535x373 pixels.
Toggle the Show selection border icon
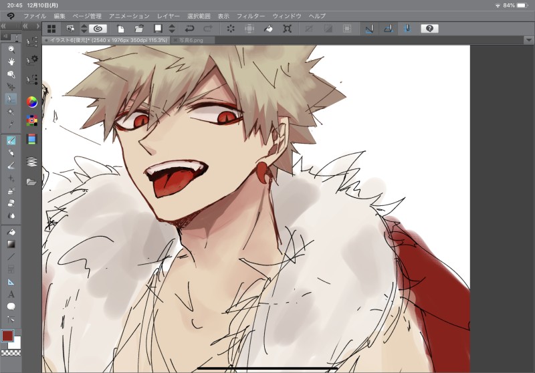coord(347,29)
